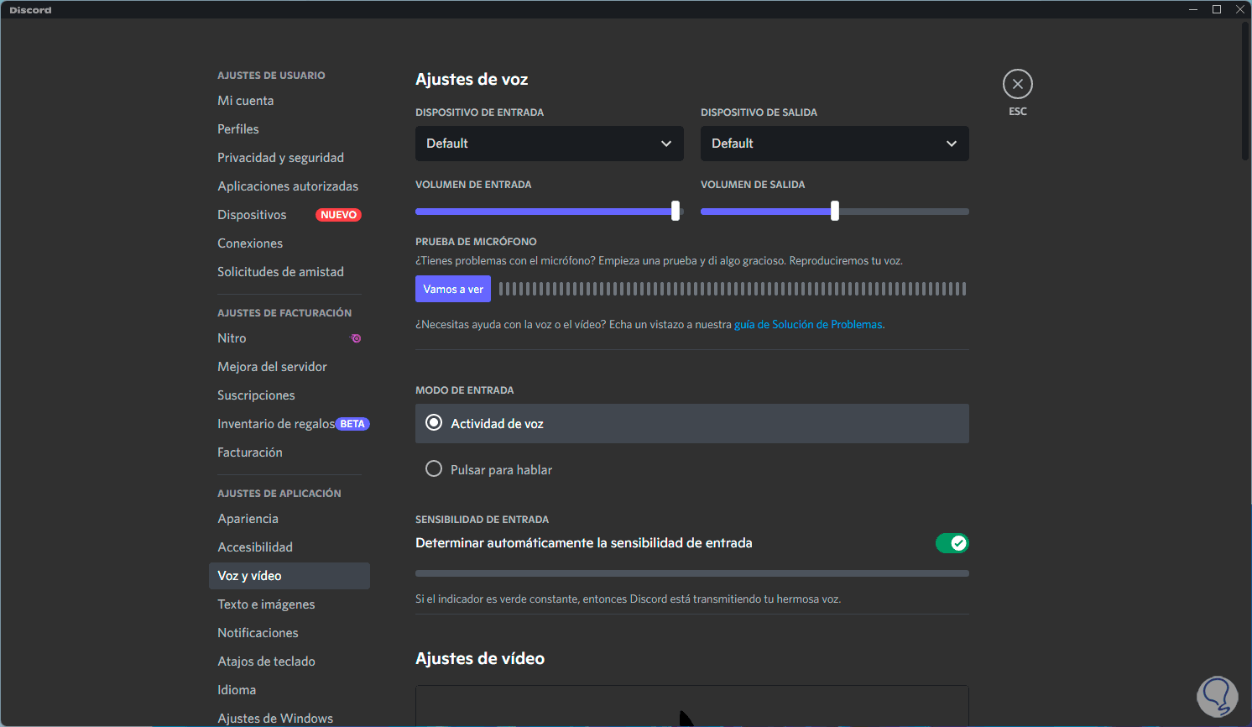Select Voz y vídeo settings tab
The height and width of the screenshot is (727, 1252).
tap(290, 576)
